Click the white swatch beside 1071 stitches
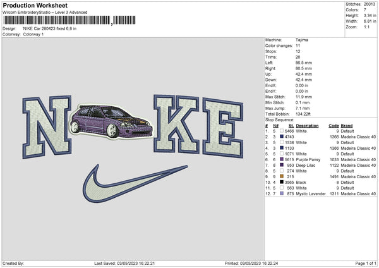Screen dimensions: 379x268 (282, 154)
